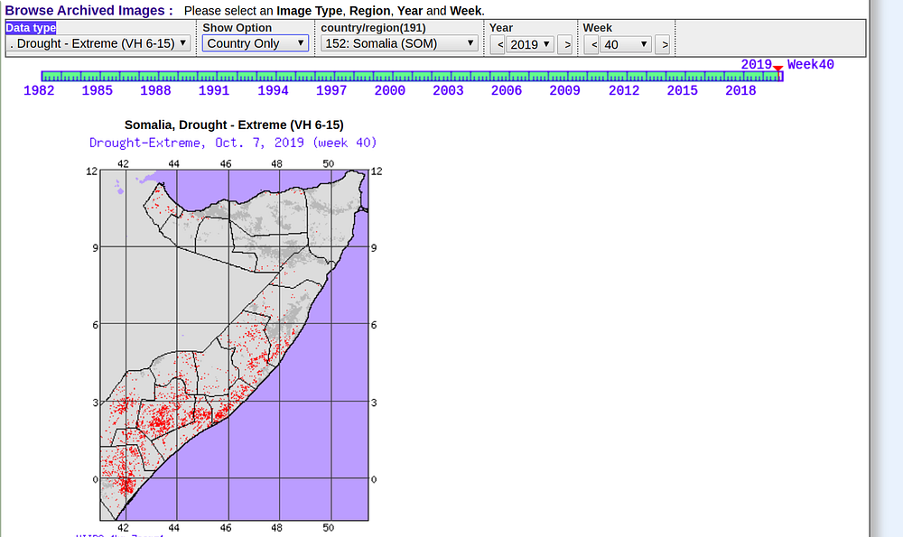Step forward one week with the > button

(x=663, y=44)
